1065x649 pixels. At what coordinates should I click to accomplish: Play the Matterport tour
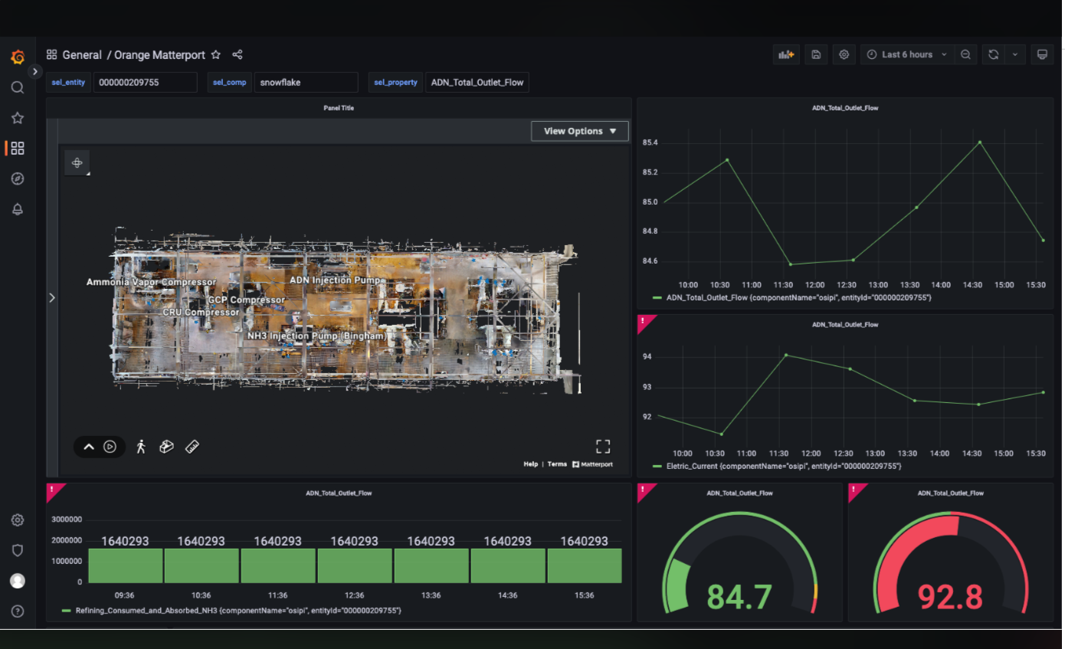tap(110, 447)
